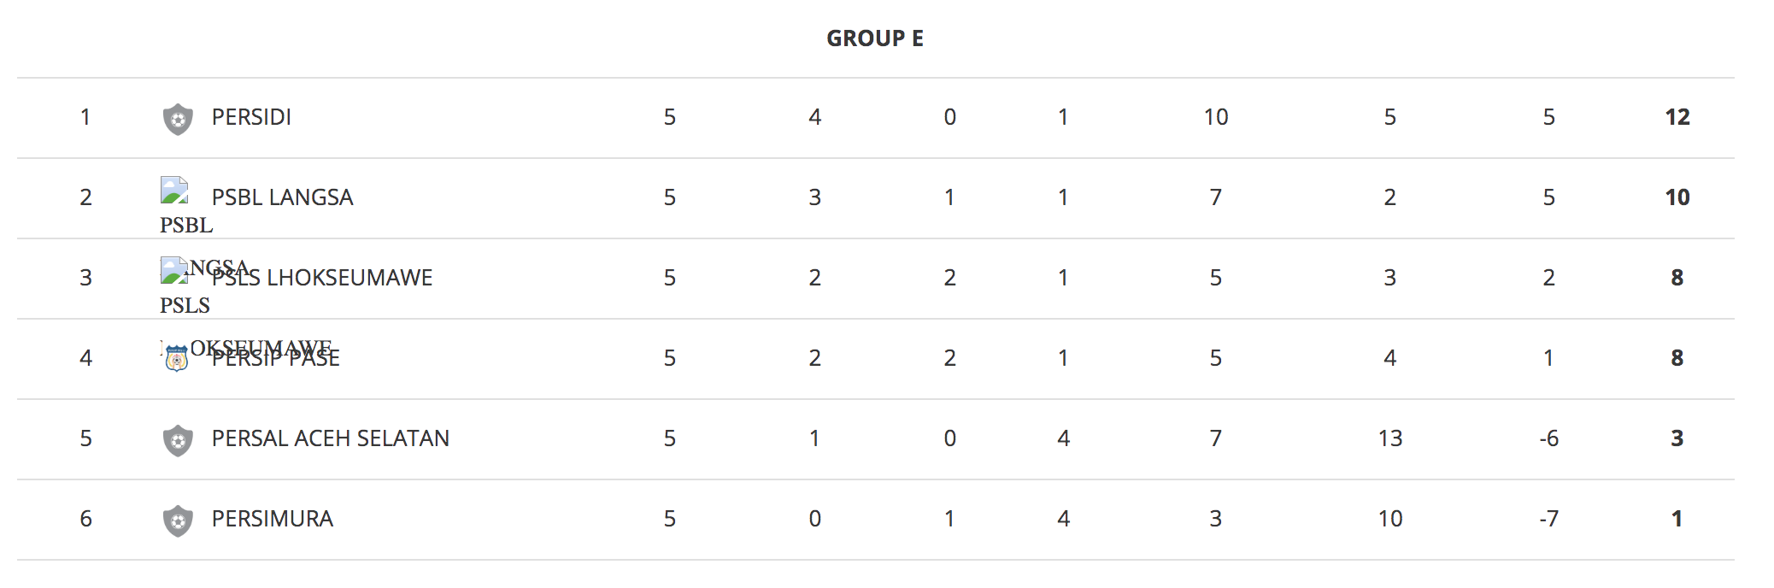Click the broken logo image beside PSBL LANGSA
The height and width of the screenshot is (588, 1774).
point(174,190)
